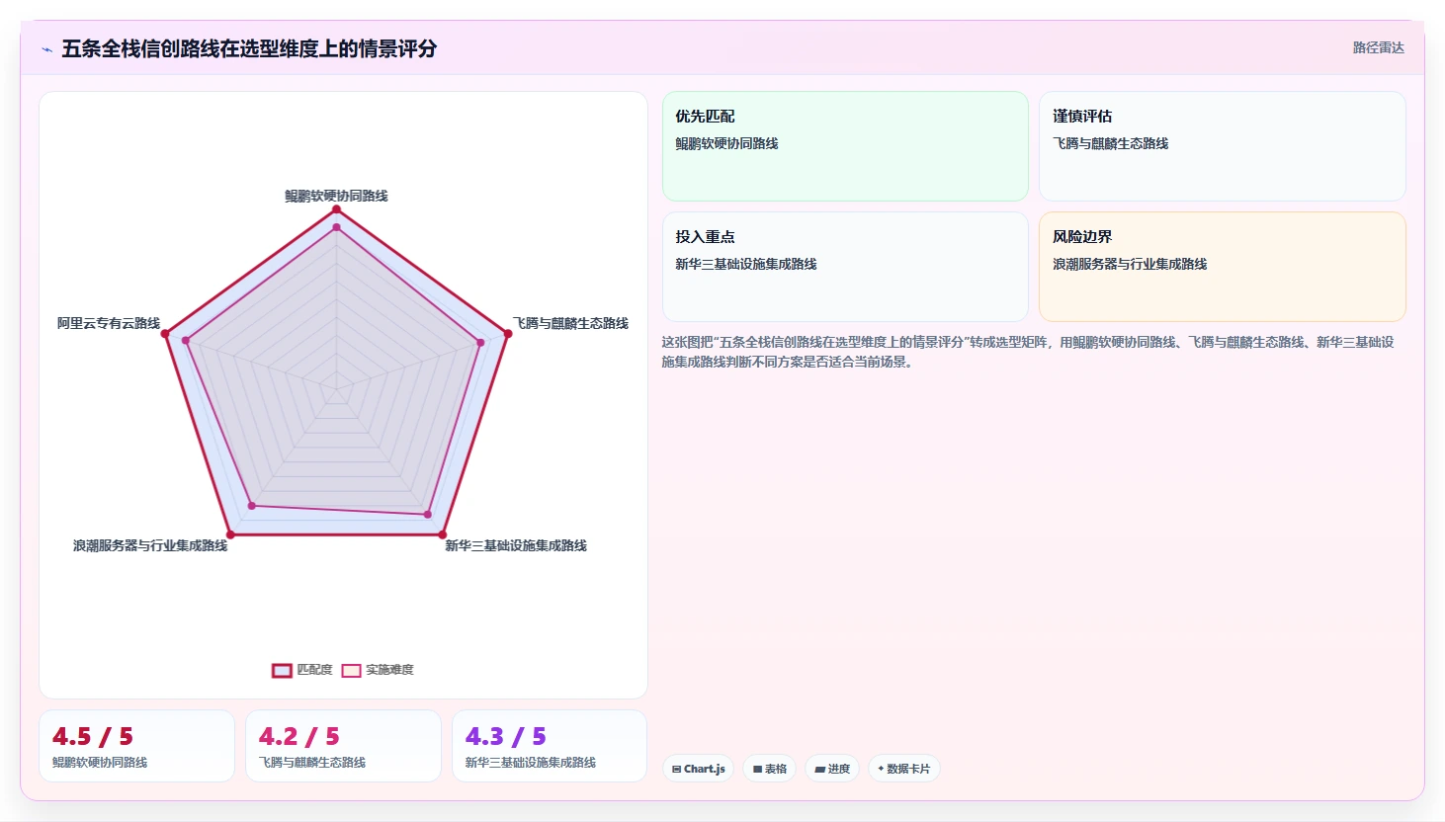Click the inner 实施难度 point on the 飞腾与麒麟 axis
This screenshot has height=822, width=1445.
[481, 343]
